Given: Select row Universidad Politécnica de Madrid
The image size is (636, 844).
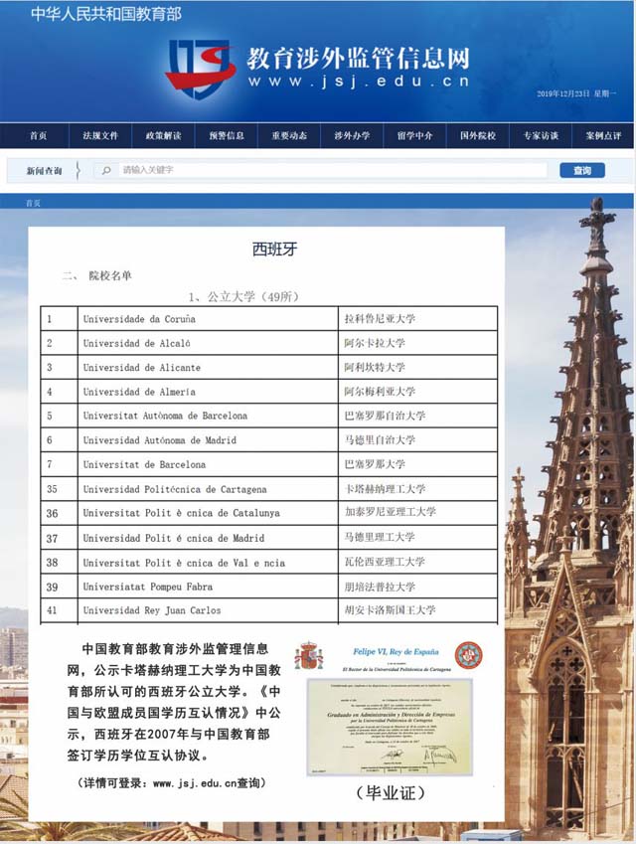Looking at the screenshot, I should 268,537.
